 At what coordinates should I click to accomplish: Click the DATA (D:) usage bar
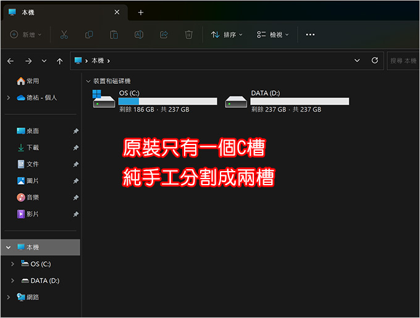click(300, 101)
